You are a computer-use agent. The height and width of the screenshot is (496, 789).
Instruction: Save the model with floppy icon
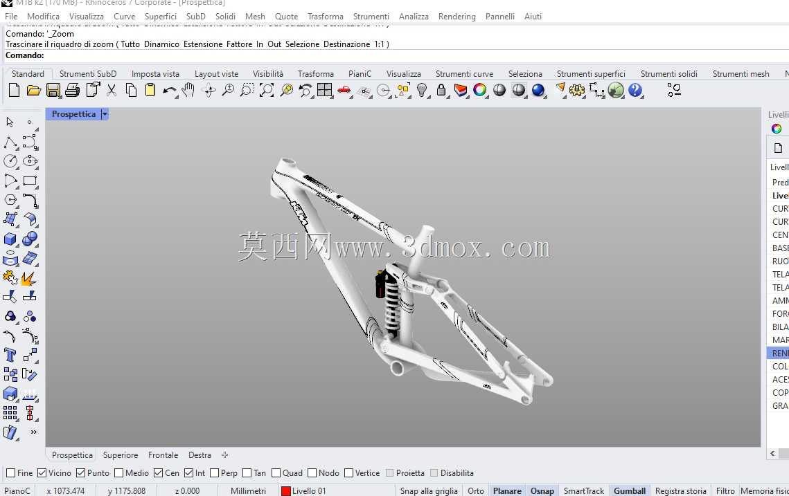click(x=53, y=91)
